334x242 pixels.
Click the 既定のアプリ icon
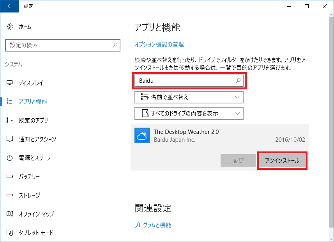(x=10, y=120)
